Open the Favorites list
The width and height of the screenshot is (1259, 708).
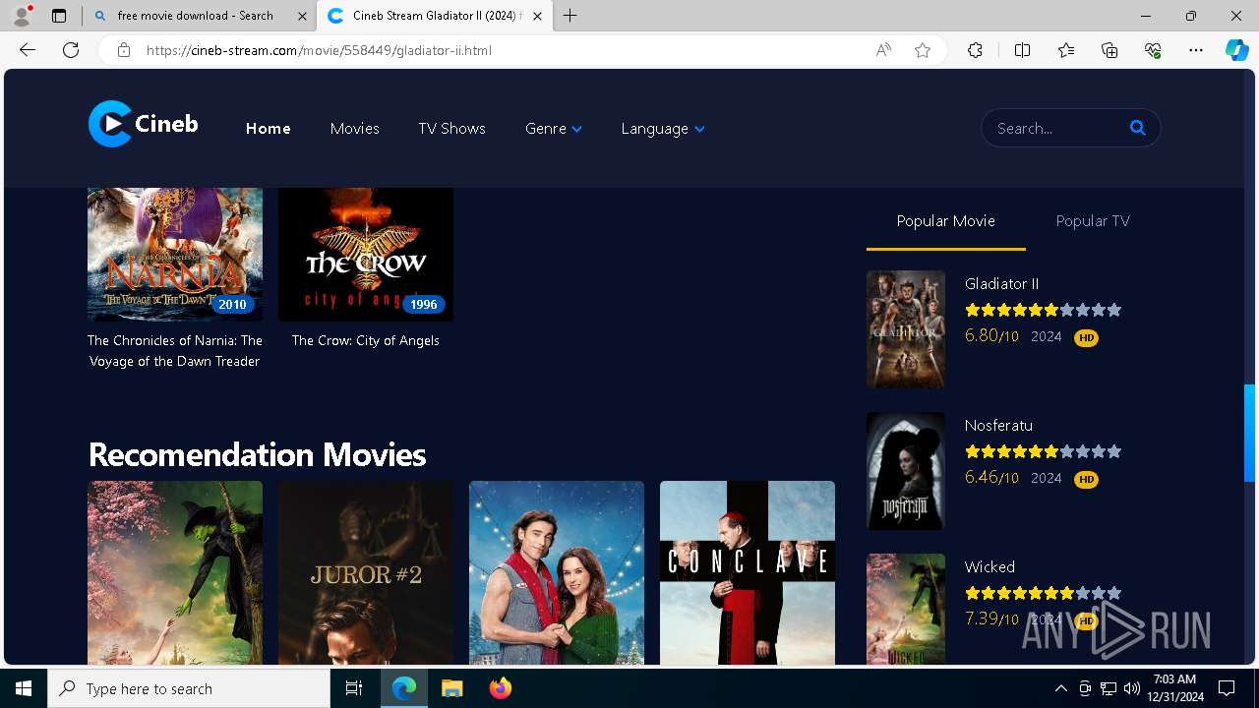click(x=1066, y=50)
